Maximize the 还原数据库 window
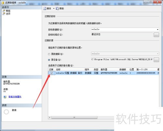The image size is (163, 131). (151, 2)
